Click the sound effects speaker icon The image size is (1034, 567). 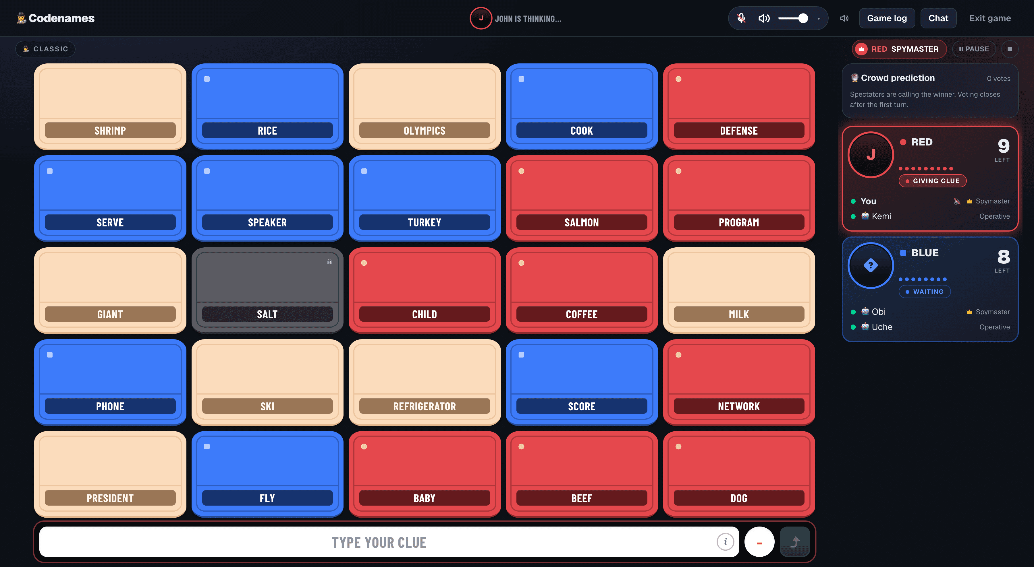[844, 18]
